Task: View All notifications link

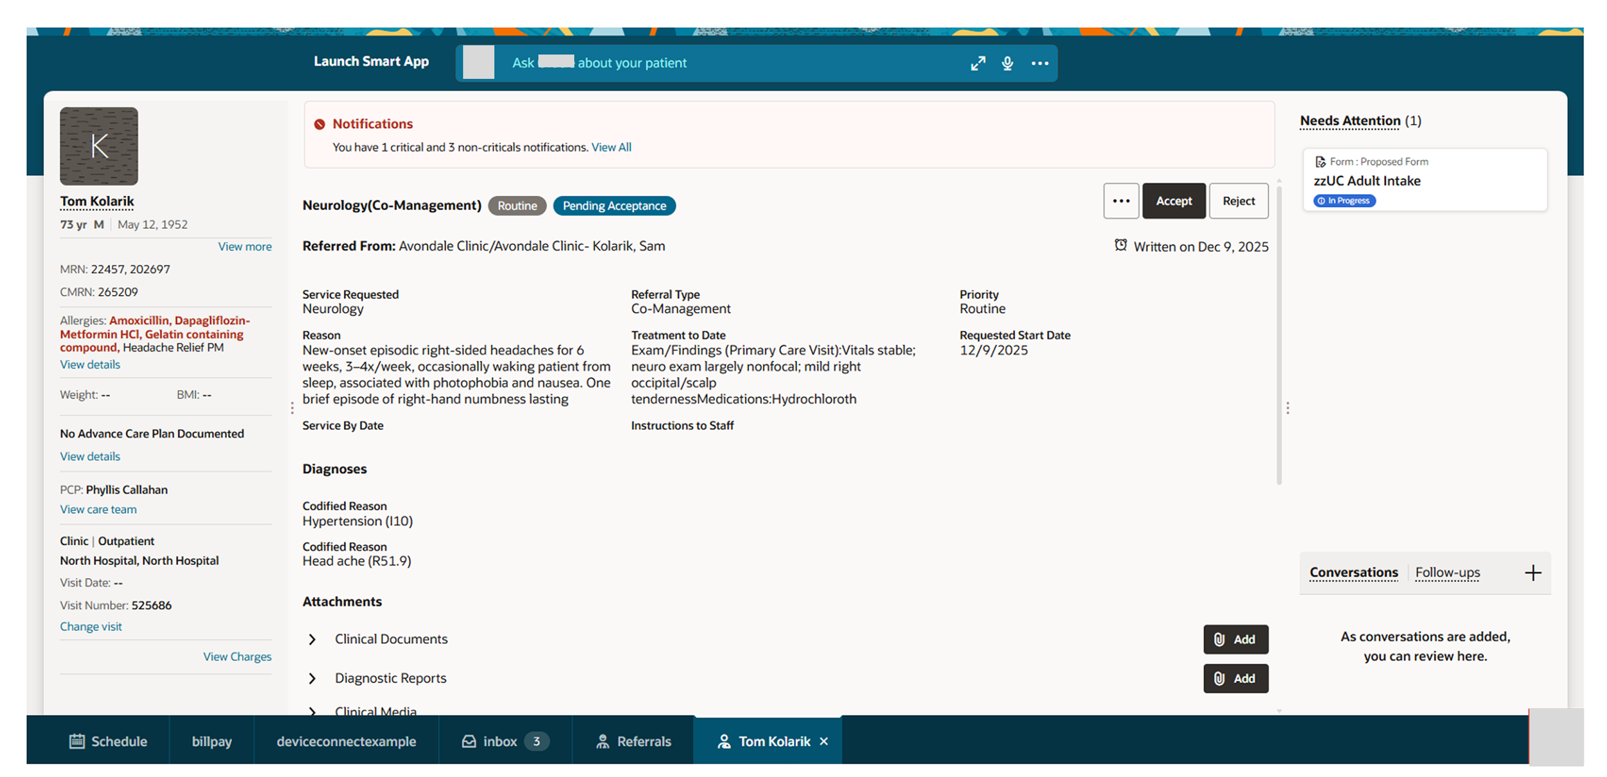Action: tap(611, 147)
